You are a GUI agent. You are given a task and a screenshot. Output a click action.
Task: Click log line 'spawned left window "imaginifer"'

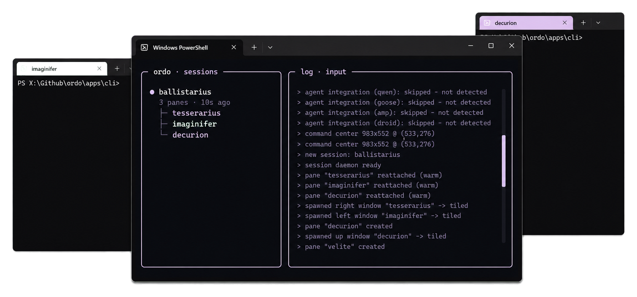[379, 216]
